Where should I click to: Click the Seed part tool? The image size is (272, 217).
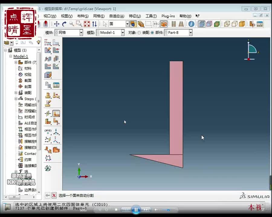(x=48, y=42)
